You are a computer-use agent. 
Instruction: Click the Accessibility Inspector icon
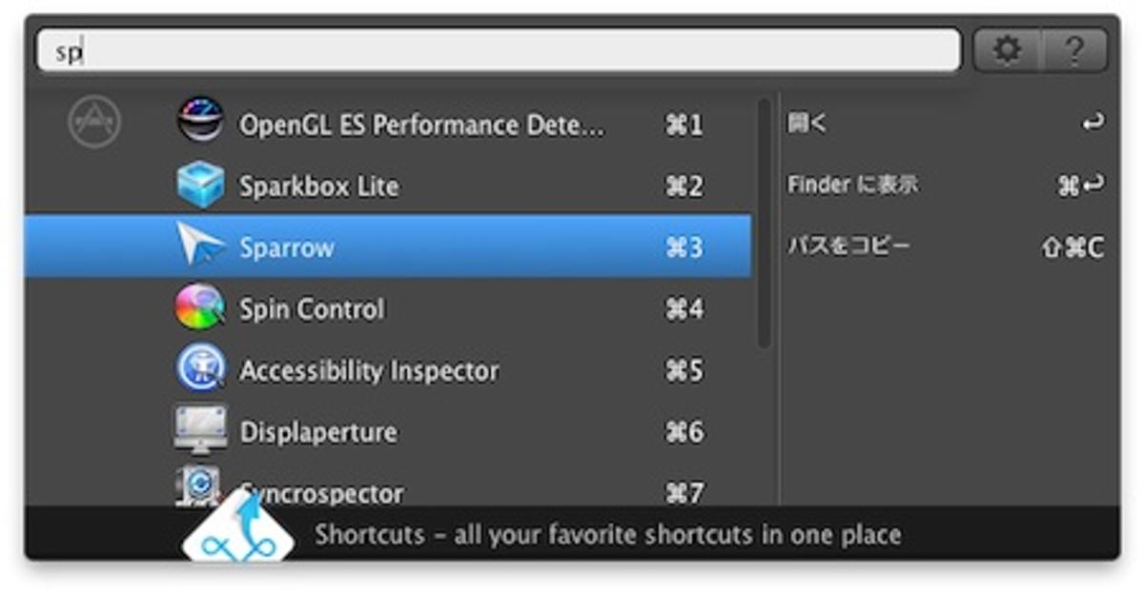[x=200, y=369]
